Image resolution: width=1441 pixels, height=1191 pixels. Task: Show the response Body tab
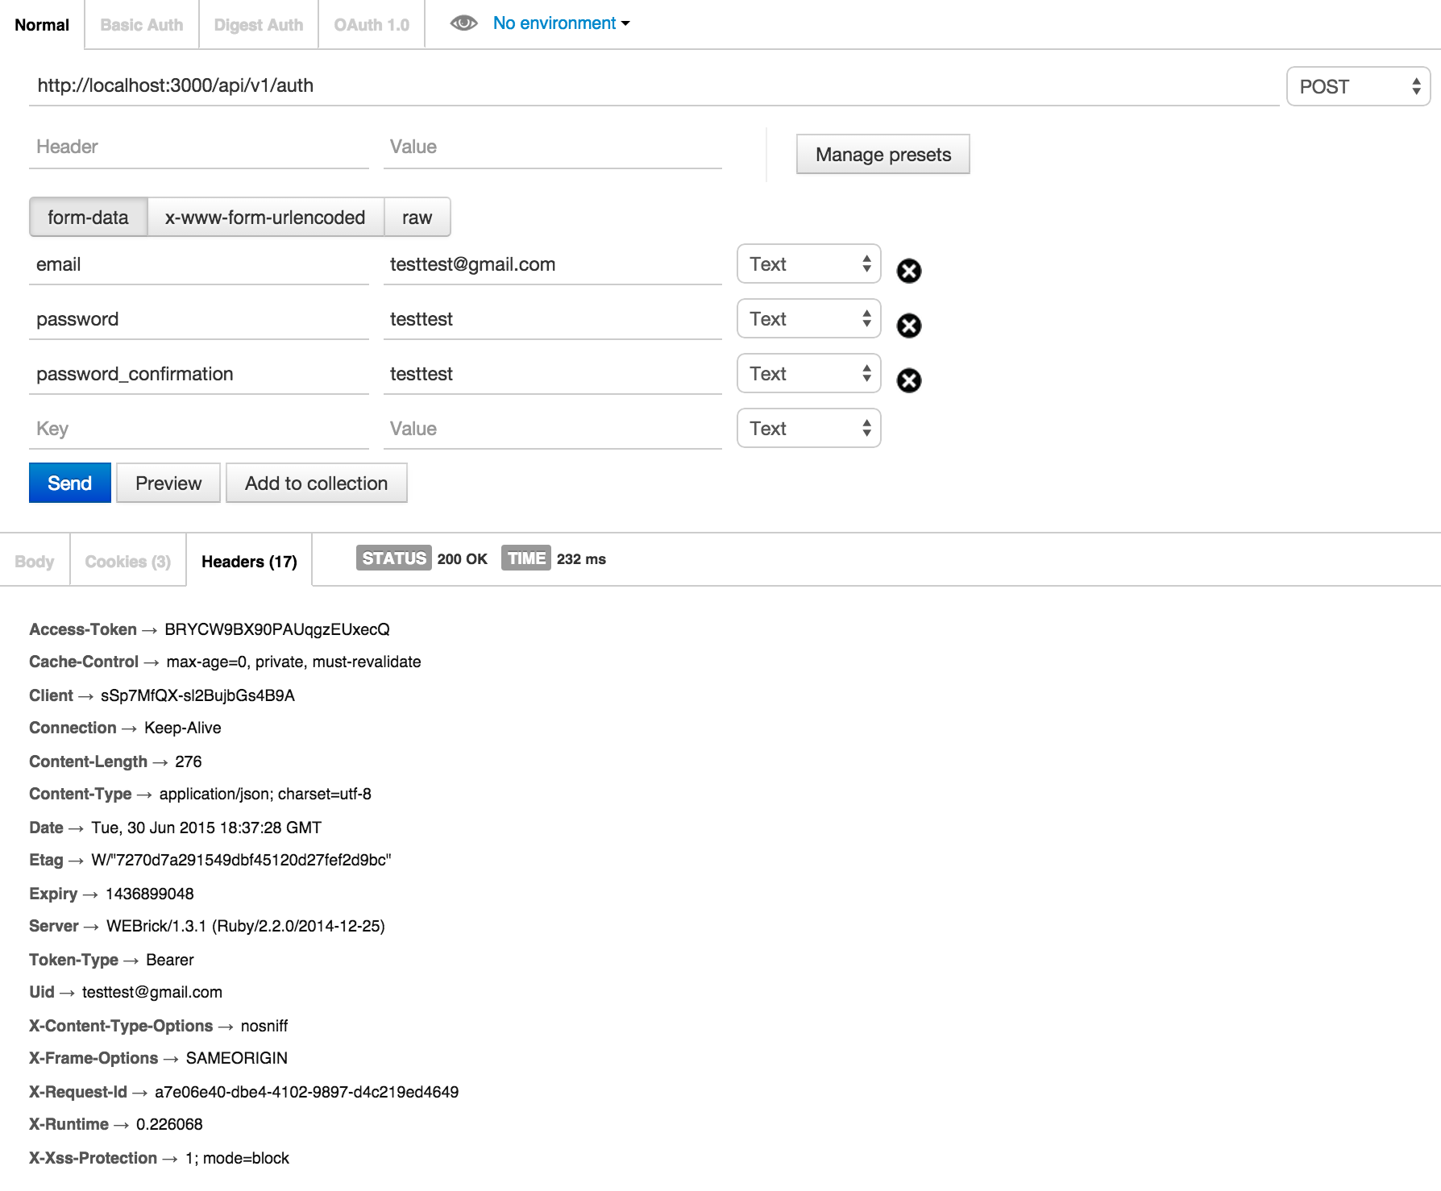pyautogui.click(x=35, y=562)
